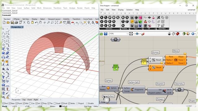Open the Display menu in Grasshopper
Screen dimensions: 198x111
[121, 10]
